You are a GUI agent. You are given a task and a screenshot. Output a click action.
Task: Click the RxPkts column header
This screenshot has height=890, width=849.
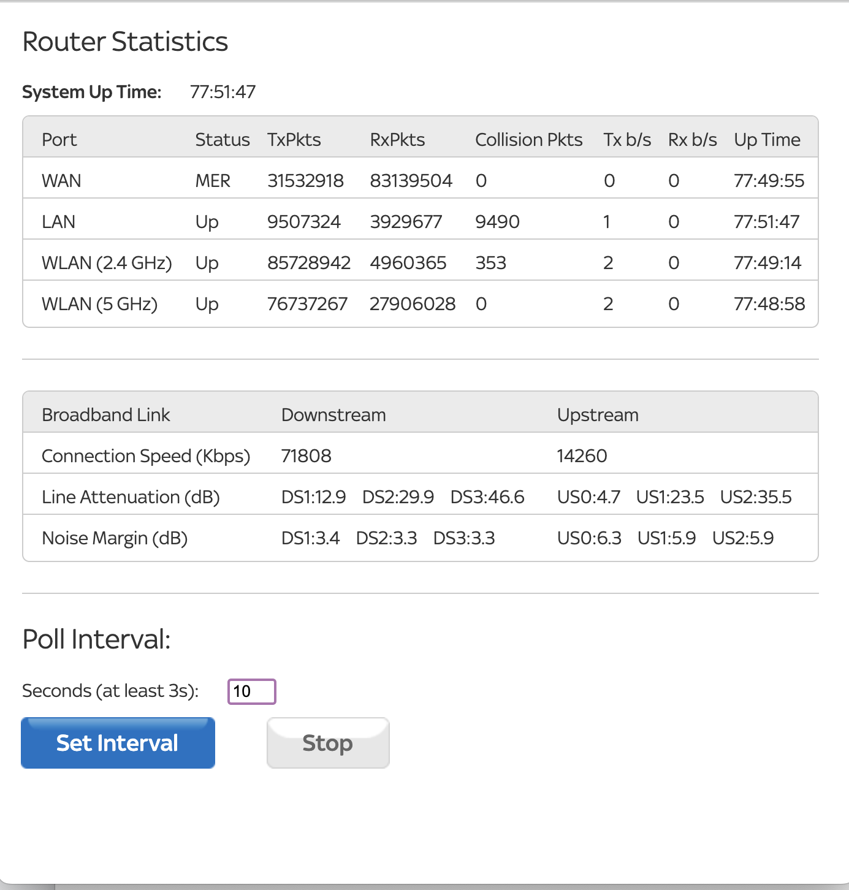pos(397,140)
